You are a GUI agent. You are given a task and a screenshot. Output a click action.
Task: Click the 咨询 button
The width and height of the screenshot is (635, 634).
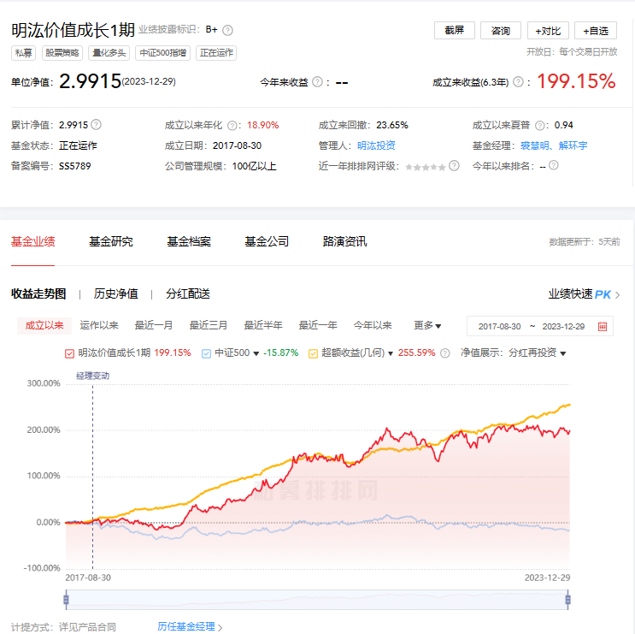501,31
